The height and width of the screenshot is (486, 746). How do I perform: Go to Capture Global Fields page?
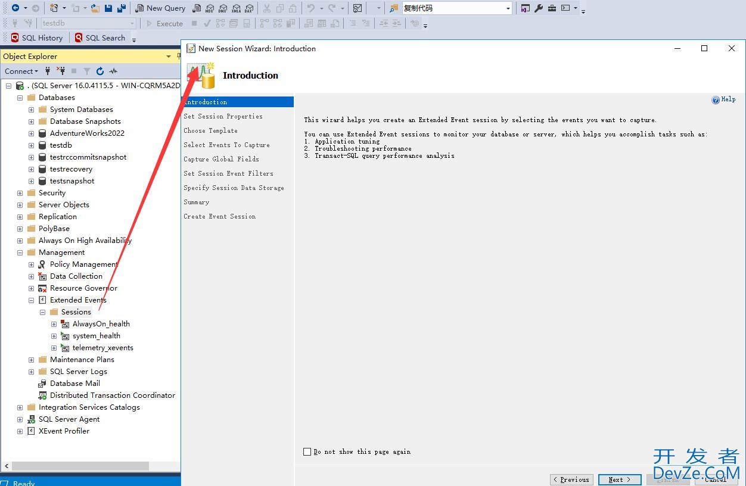(221, 159)
